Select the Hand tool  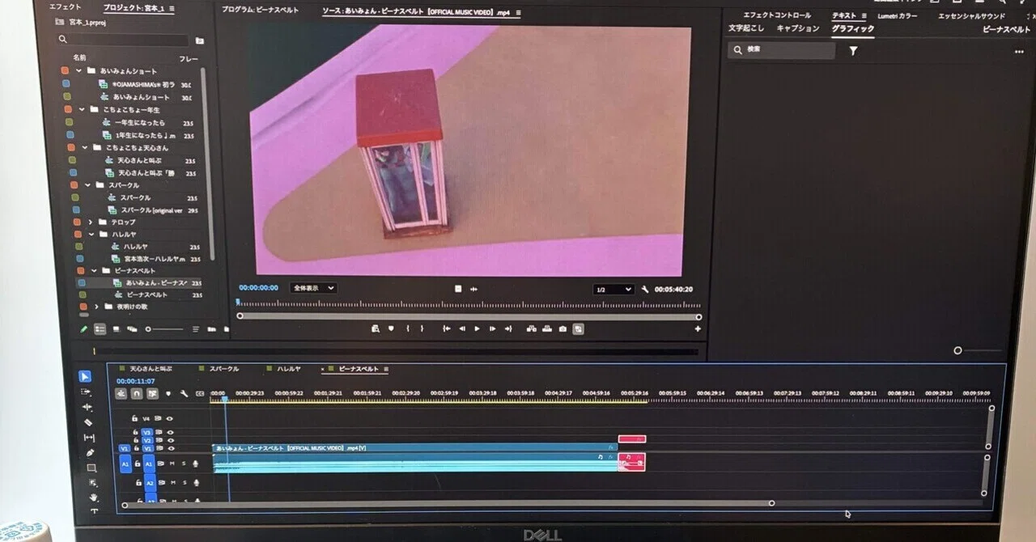click(x=94, y=497)
